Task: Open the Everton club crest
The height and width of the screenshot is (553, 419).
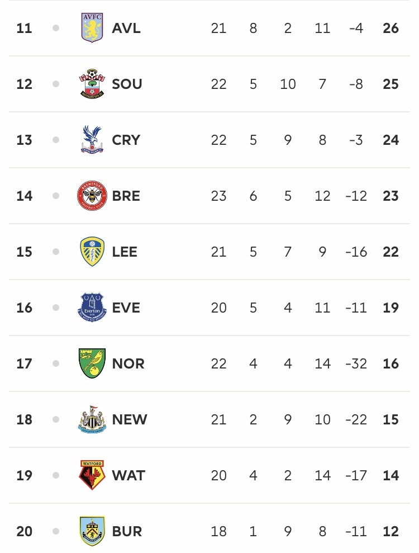Action: (92, 308)
